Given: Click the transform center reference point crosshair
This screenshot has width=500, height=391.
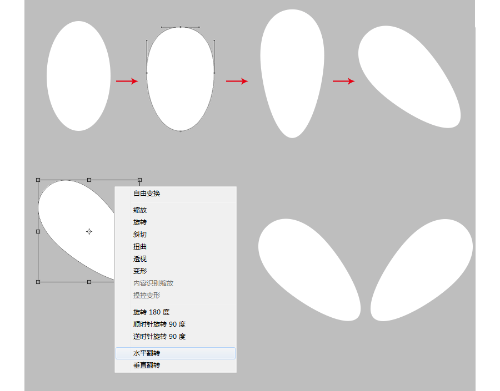Looking at the screenshot, I should coord(89,231).
